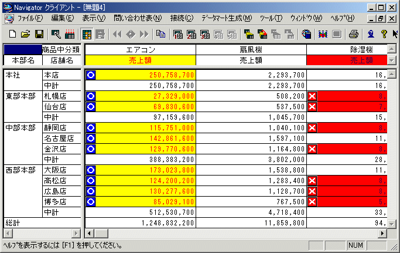Open help with the yellow question mark

384,34
